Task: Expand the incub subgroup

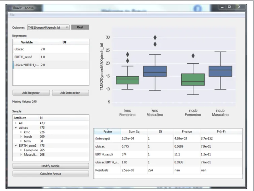Action: 21,137
